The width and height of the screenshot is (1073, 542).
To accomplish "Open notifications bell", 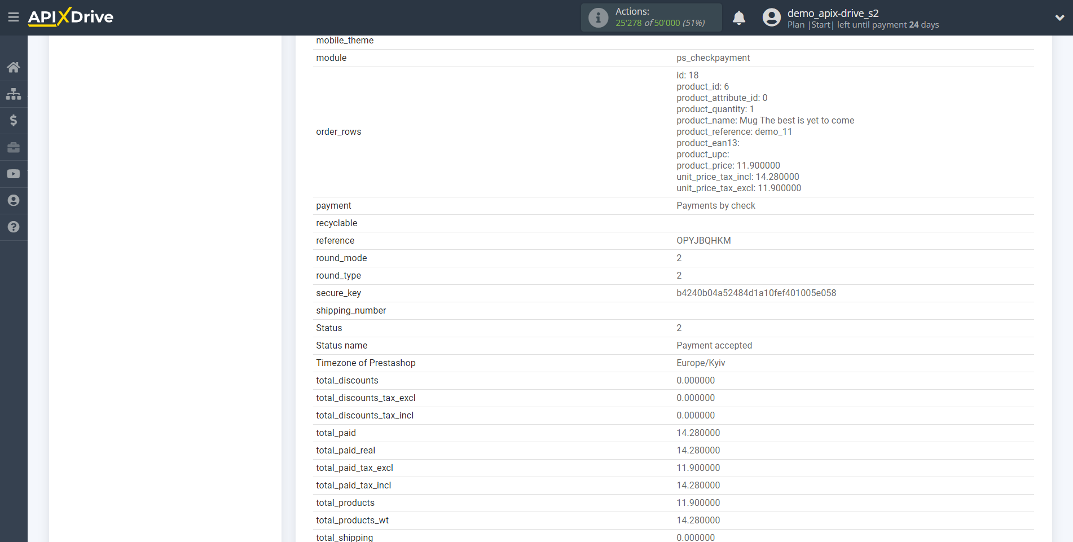I will pyautogui.click(x=739, y=18).
